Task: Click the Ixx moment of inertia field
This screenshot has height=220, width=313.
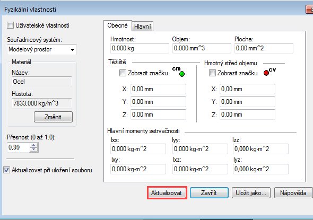Action: (138, 149)
